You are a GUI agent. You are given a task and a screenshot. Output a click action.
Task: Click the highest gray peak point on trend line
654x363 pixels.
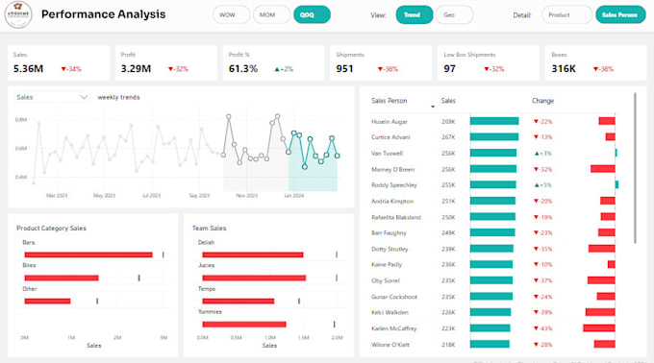[277, 116]
